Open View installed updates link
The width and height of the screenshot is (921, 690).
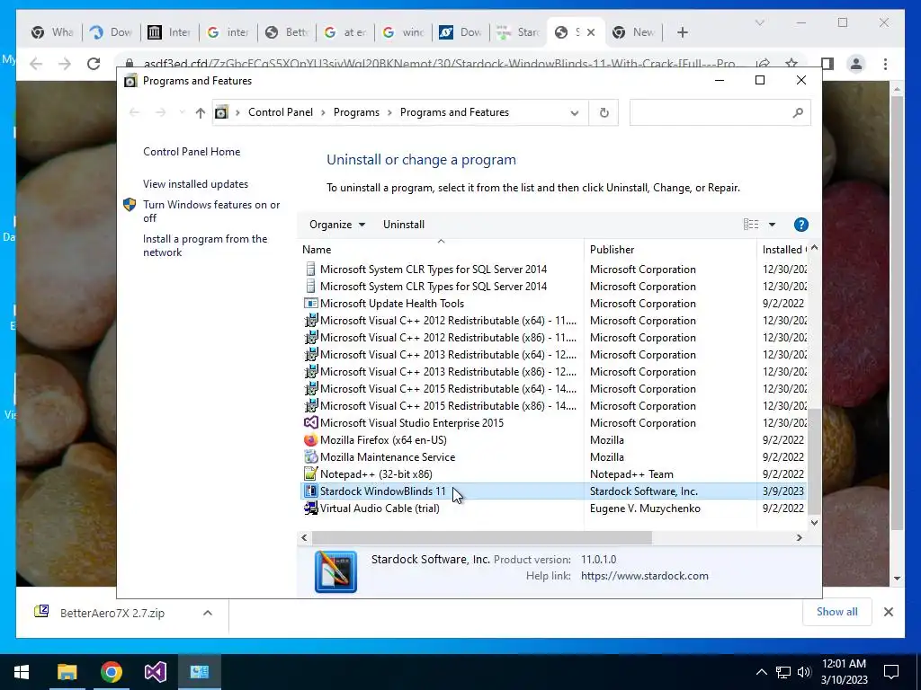click(195, 184)
